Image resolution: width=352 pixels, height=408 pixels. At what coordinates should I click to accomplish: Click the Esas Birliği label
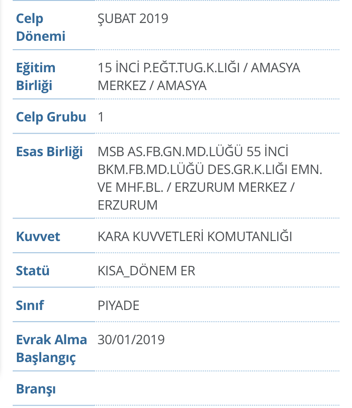pos(49,151)
